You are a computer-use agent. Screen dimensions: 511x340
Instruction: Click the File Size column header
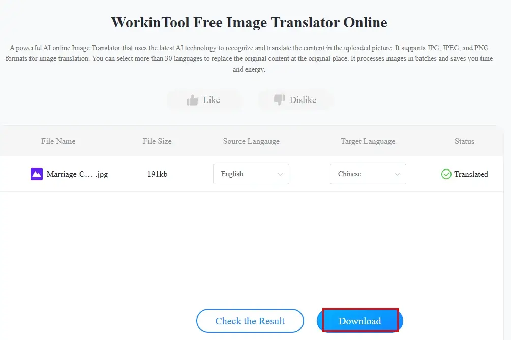click(x=157, y=141)
